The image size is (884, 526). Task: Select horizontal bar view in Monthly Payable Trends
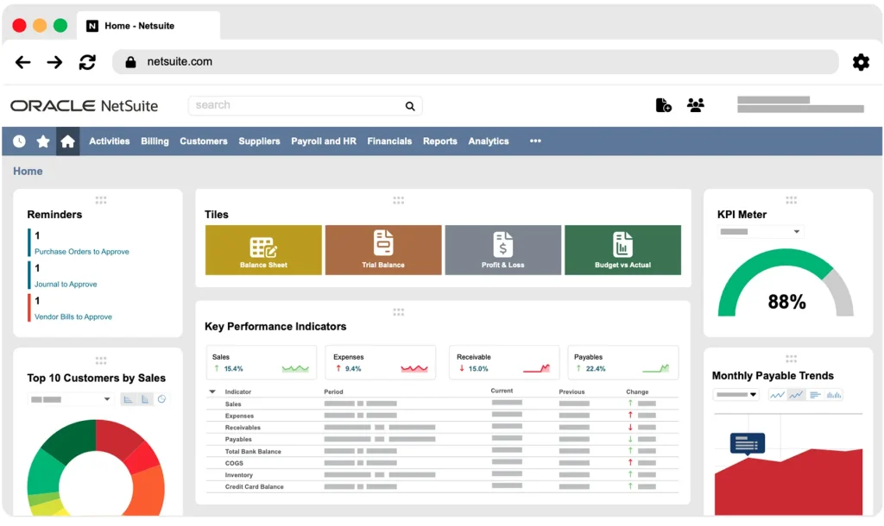[x=815, y=395]
